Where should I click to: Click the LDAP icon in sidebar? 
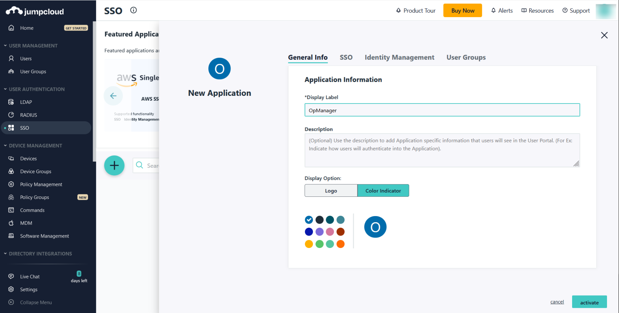pos(11,102)
